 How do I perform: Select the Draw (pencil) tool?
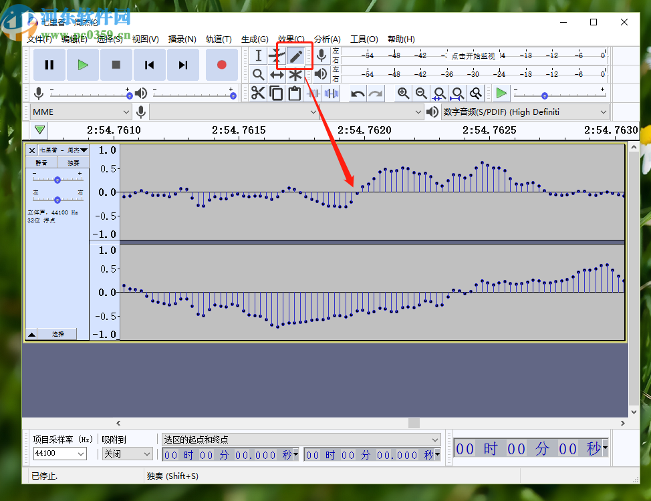click(295, 56)
